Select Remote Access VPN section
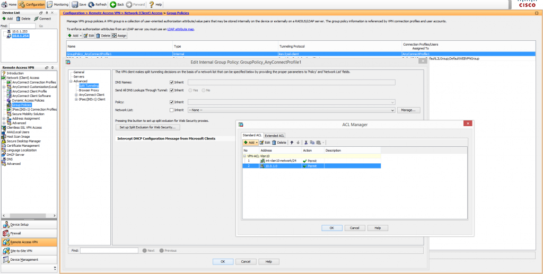Image resolution: width=543 pixels, height=274 pixels. [29, 242]
